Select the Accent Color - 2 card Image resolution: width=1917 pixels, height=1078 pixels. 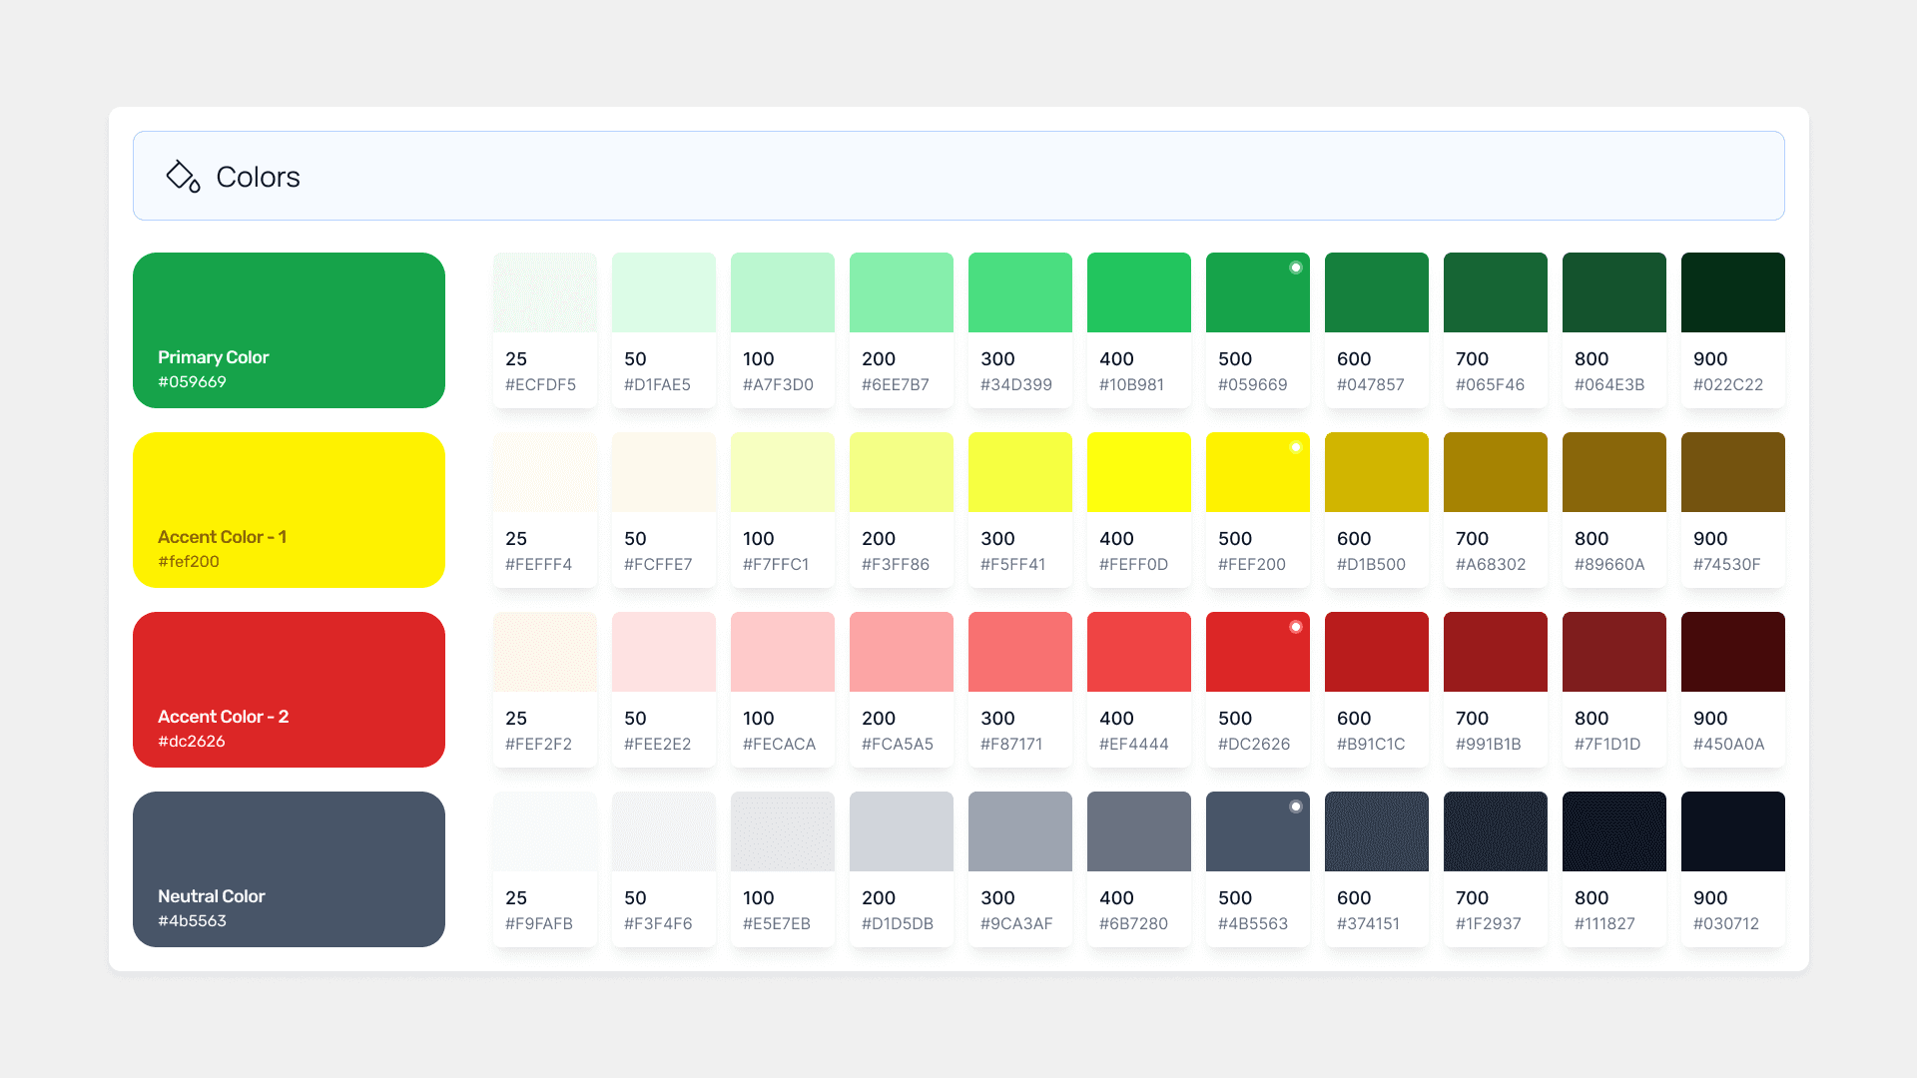point(289,689)
